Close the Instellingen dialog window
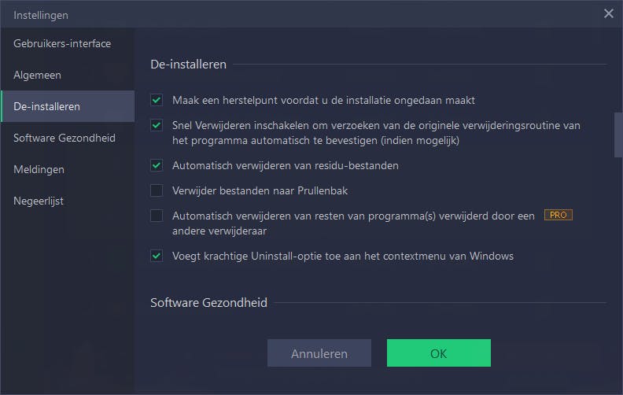Screen dimensions: 623x395 608,13
